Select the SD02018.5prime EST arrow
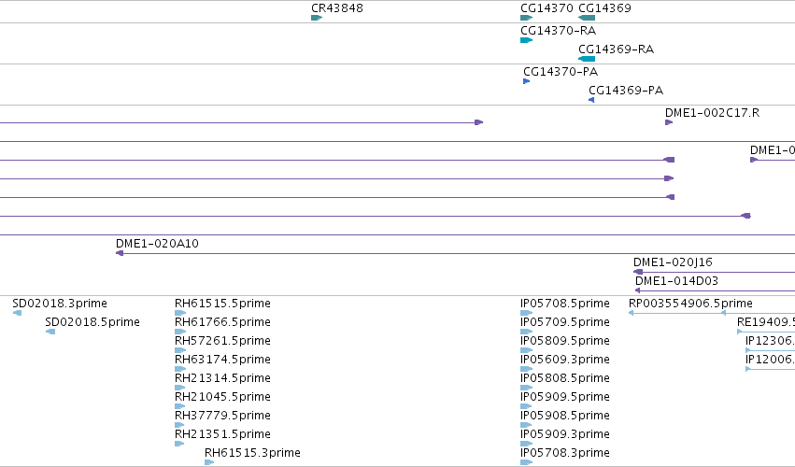The height and width of the screenshot is (467, 795). [x=50, y=332]
